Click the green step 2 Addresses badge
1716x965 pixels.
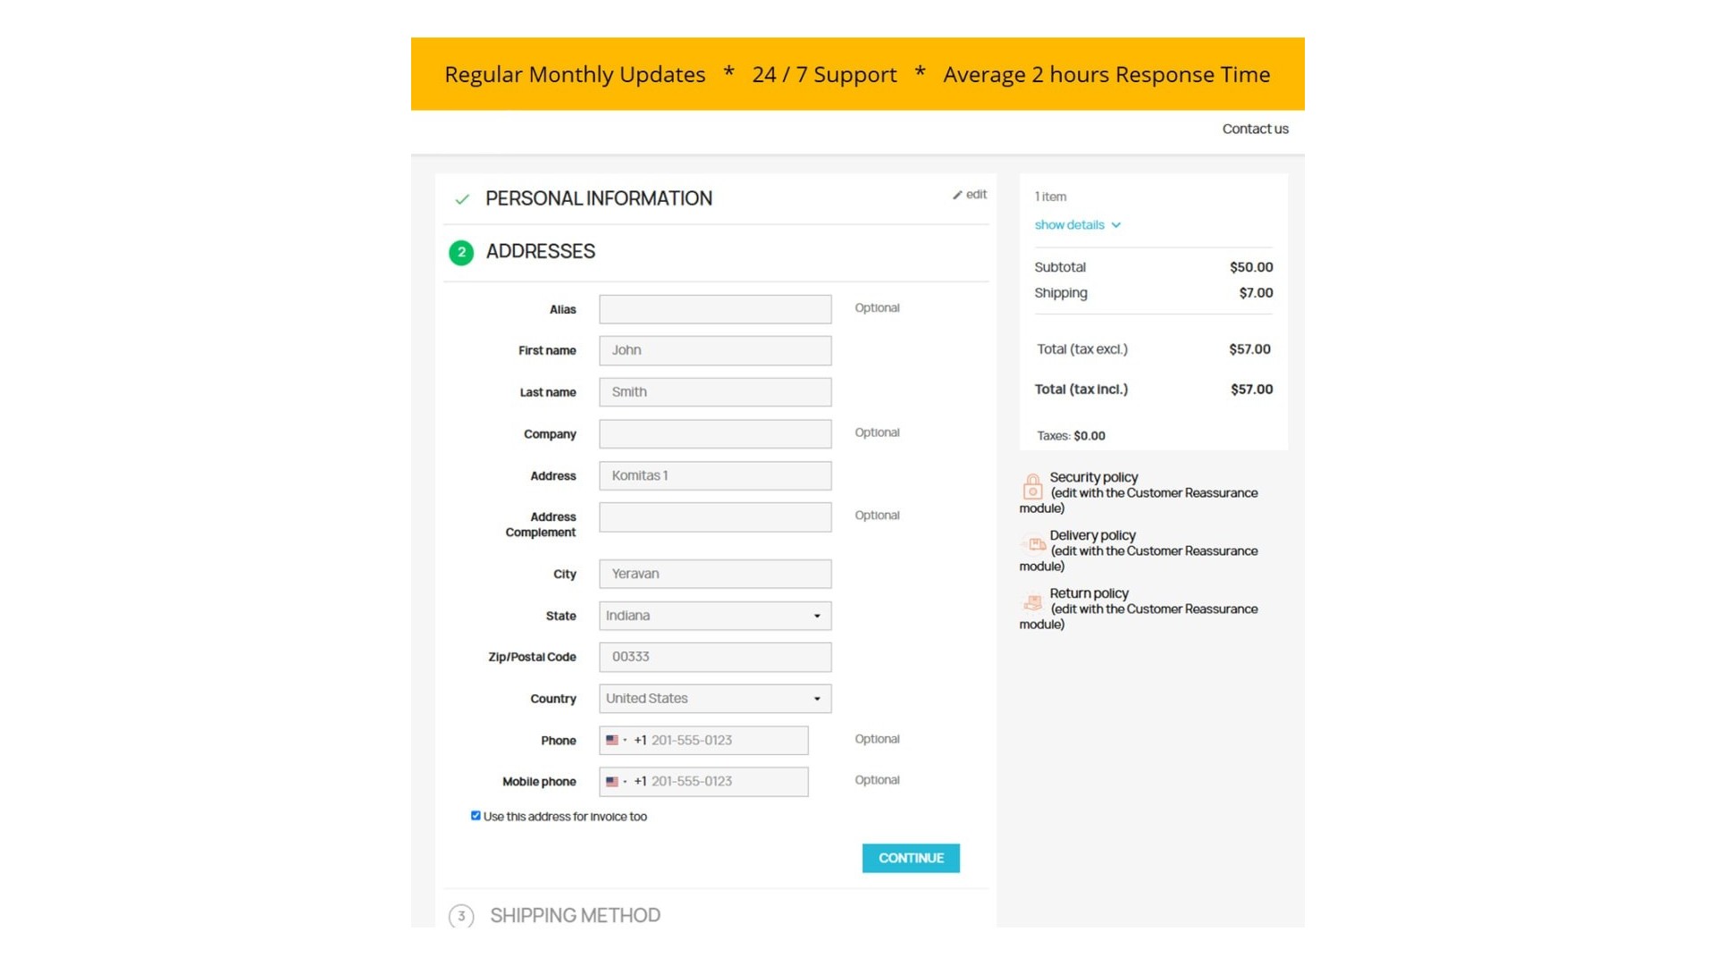coord(461,253)
